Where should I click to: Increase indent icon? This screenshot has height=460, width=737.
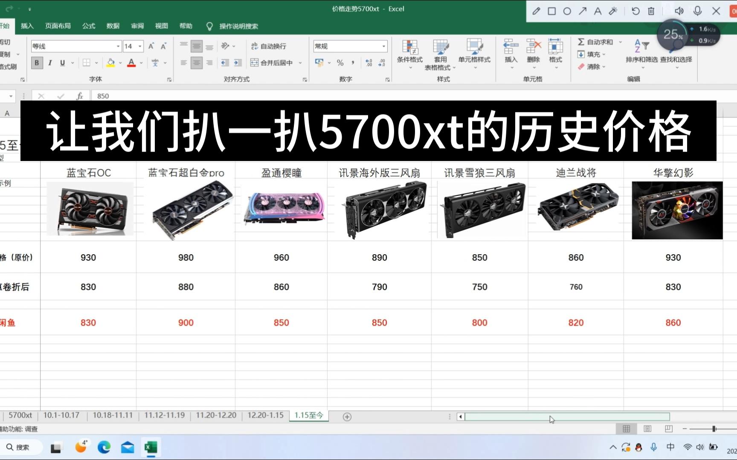[x=238, y=63]
